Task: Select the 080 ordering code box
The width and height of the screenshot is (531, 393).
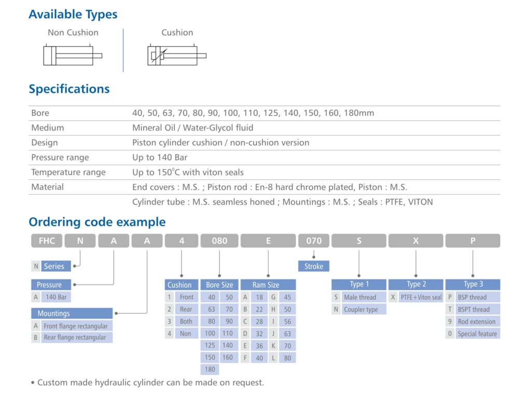Action: (219, 241)
